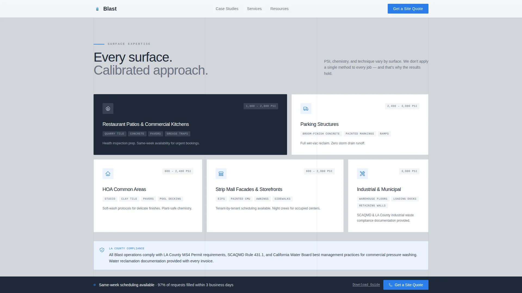Image resolution: width=522 pixels, height=293 pixels.
Task: Click the 600 – 2,000 PSI badge
Action: pyautogui.click(x=319, y=171)
